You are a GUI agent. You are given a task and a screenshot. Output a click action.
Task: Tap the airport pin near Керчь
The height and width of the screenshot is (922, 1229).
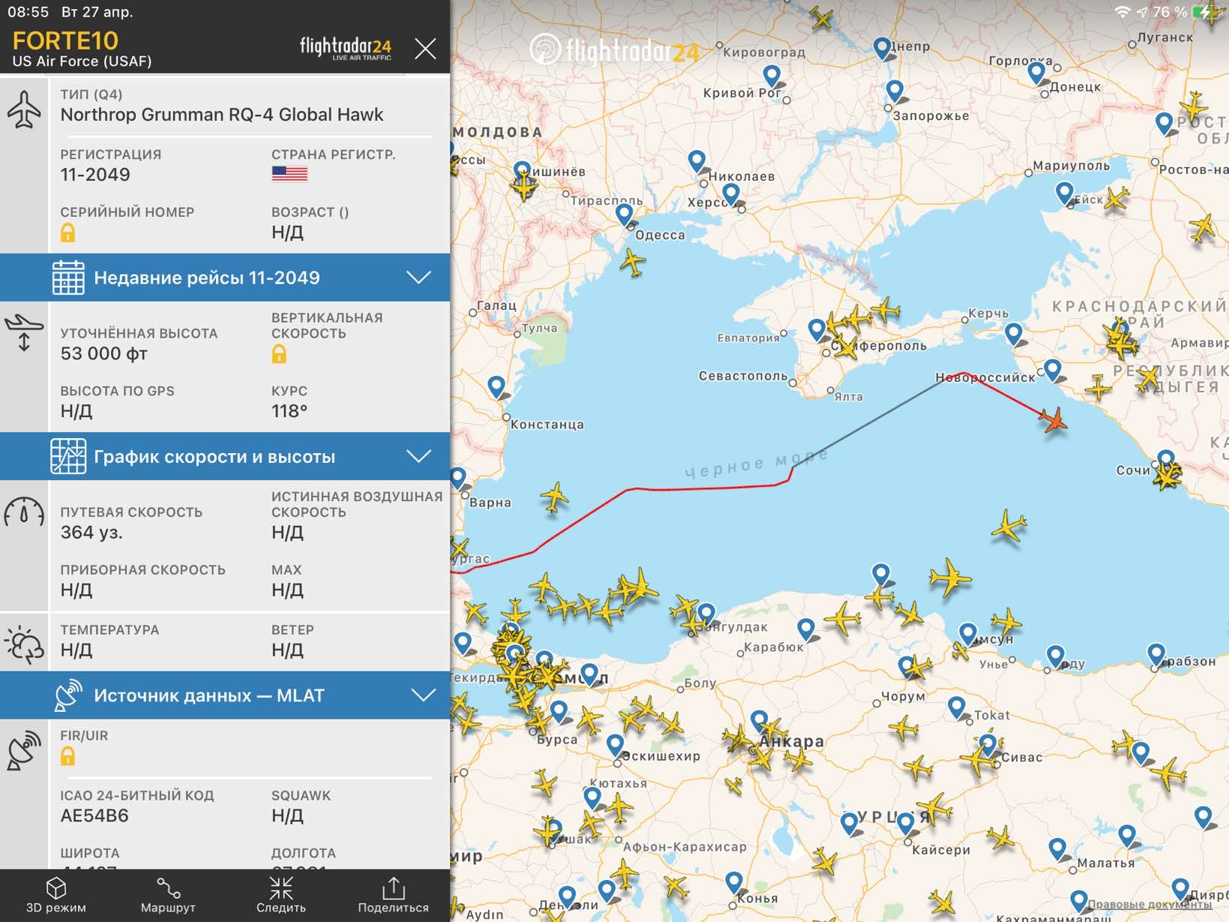click(x=1014, y=334)
